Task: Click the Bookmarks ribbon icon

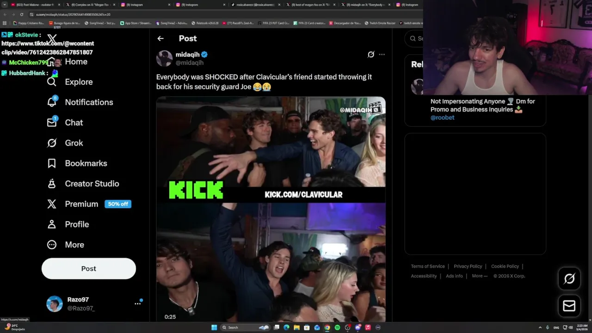Action: pos(52,163)
